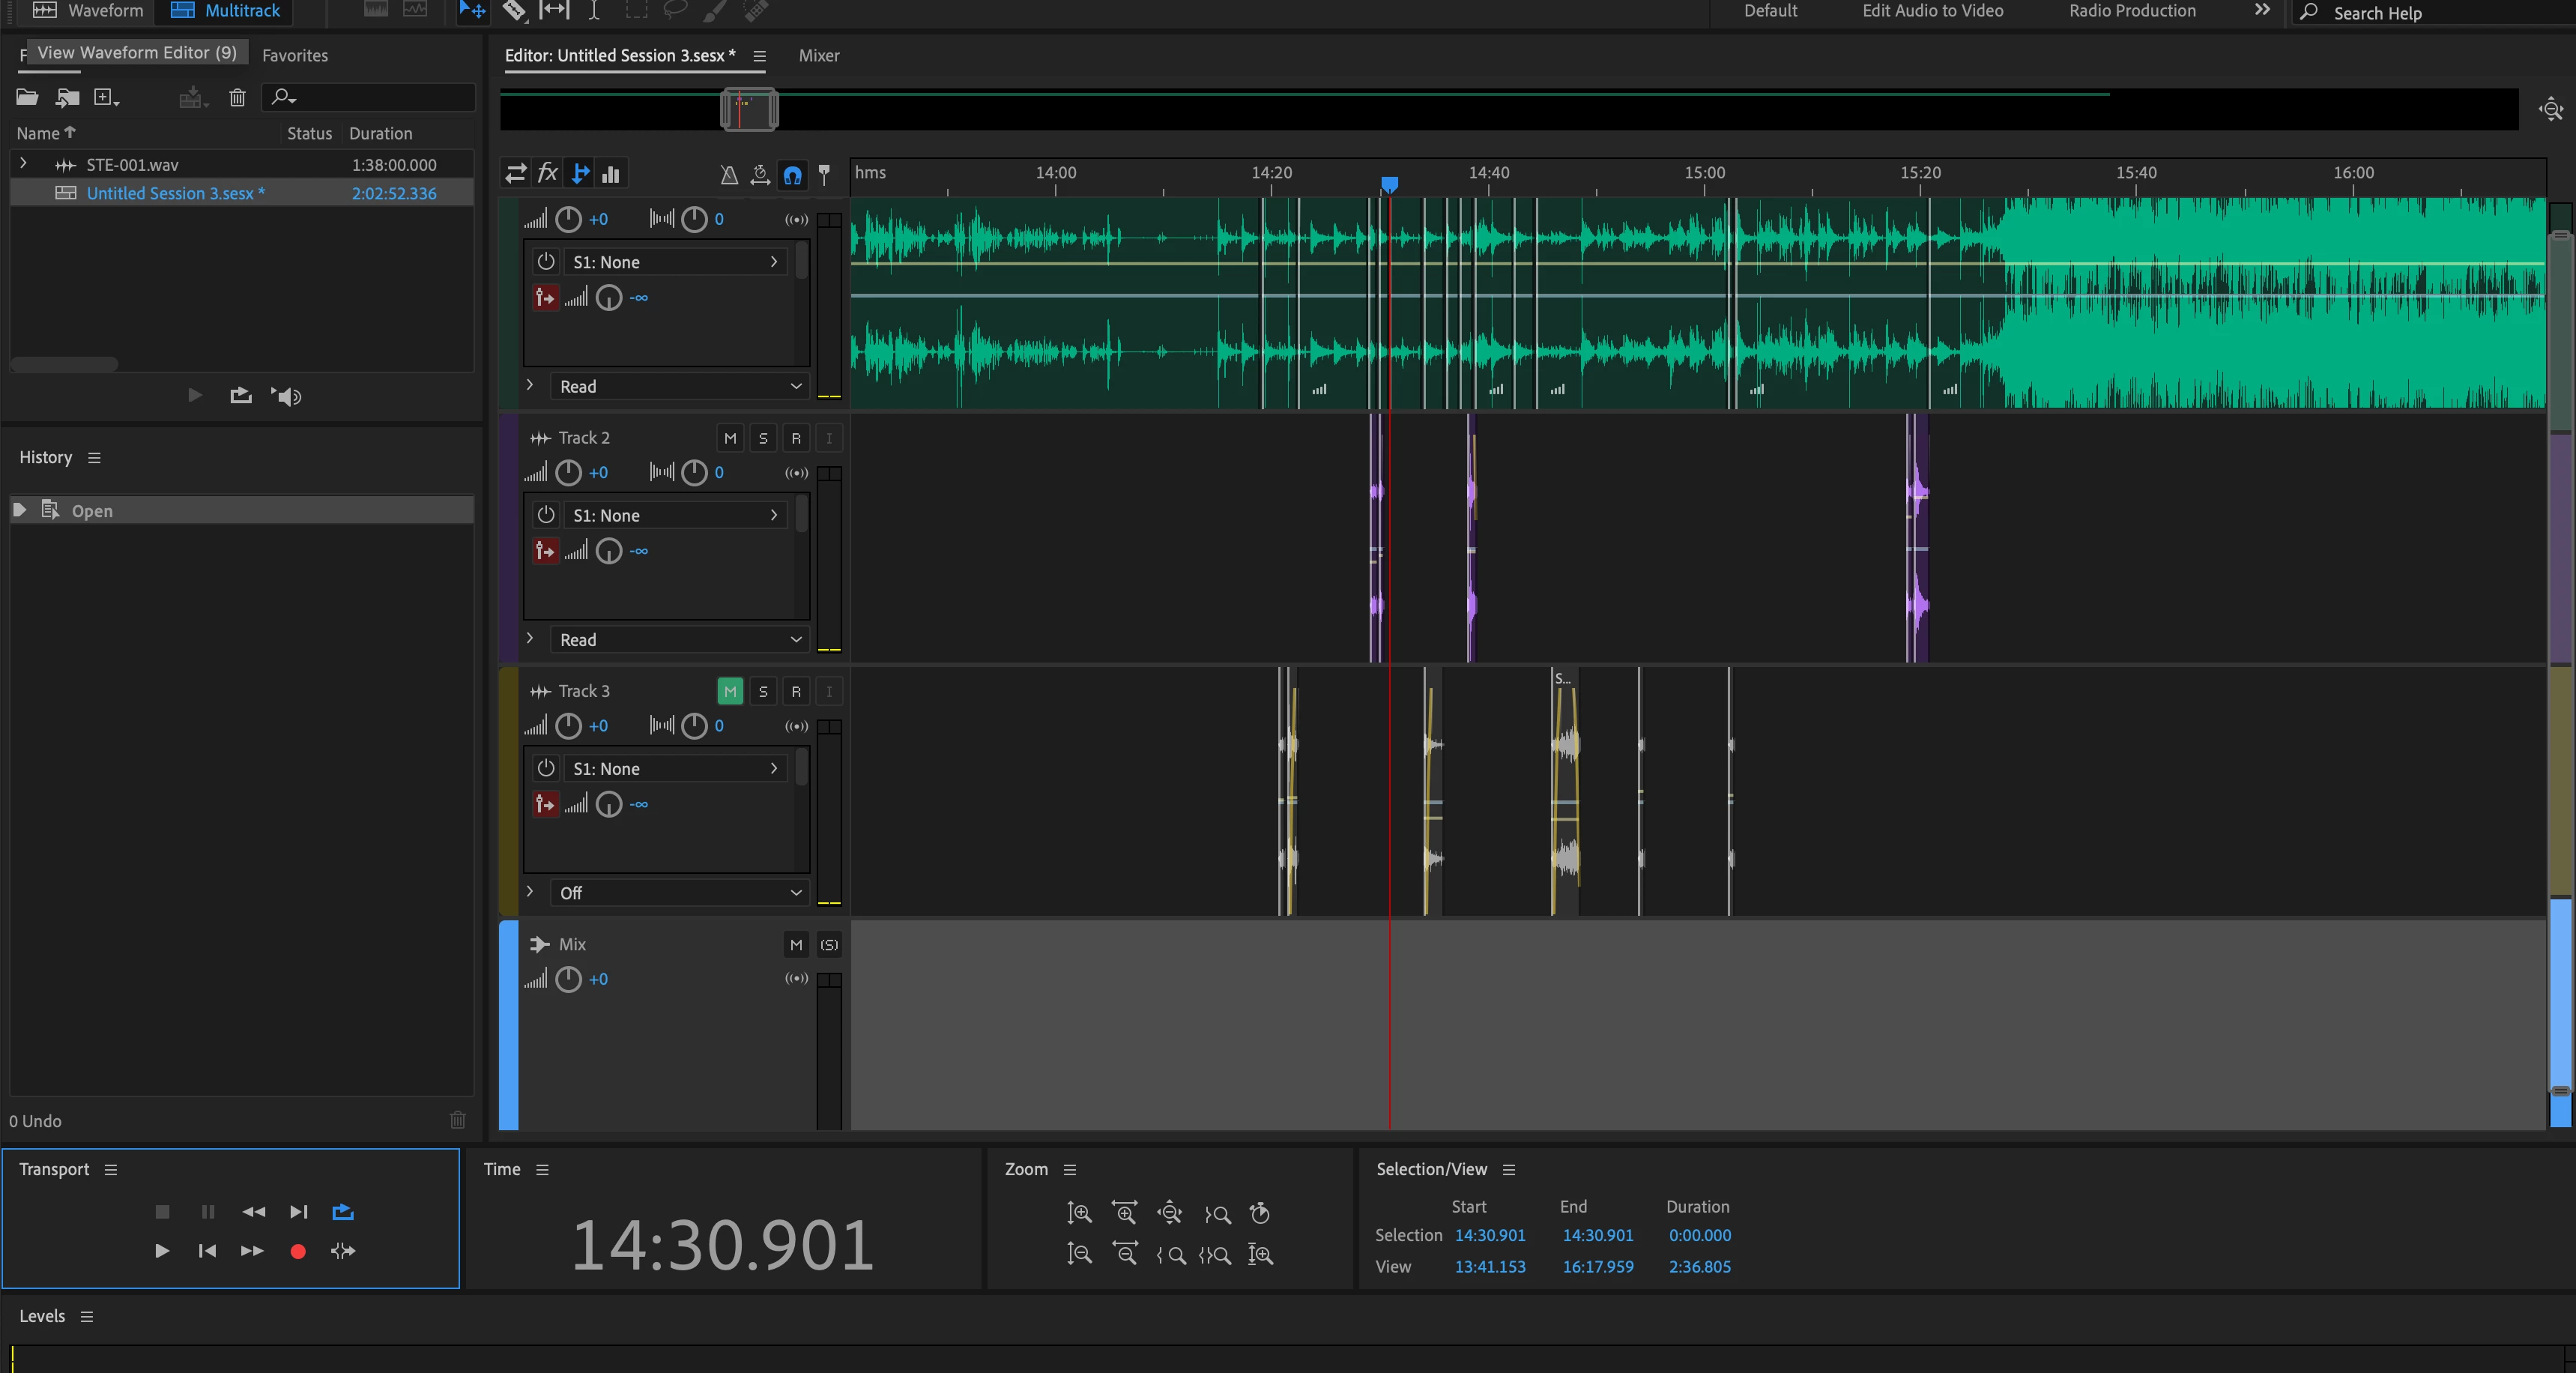Click Open File folder icon
The image size is (2576, 1373).
tap(27, 97)
